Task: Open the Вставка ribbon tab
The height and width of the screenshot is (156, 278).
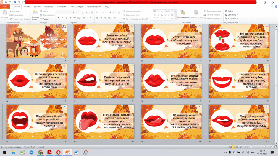Action: (27, 7)
